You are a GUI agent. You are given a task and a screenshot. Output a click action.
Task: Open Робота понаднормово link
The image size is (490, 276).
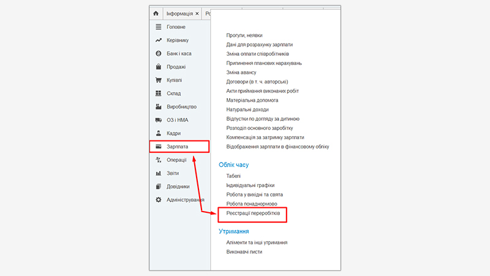pyautogui.click(x=252, y=204)
